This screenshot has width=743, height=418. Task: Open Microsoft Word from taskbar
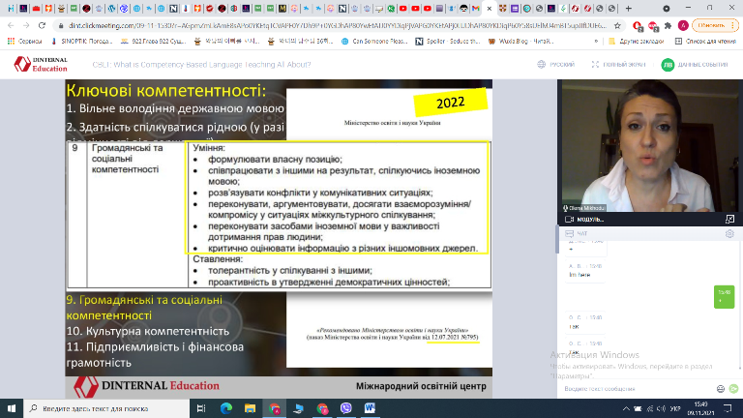point(370,408)
